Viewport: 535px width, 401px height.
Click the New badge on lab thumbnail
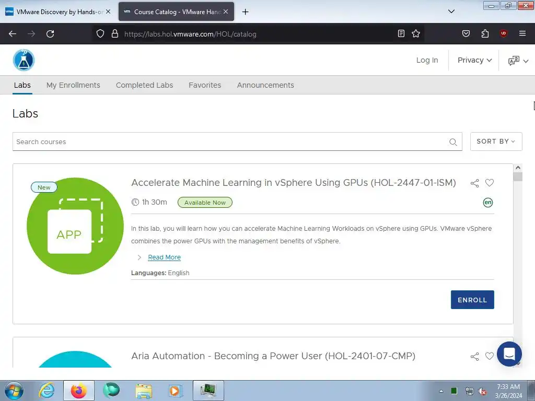[x=44, y=187]
